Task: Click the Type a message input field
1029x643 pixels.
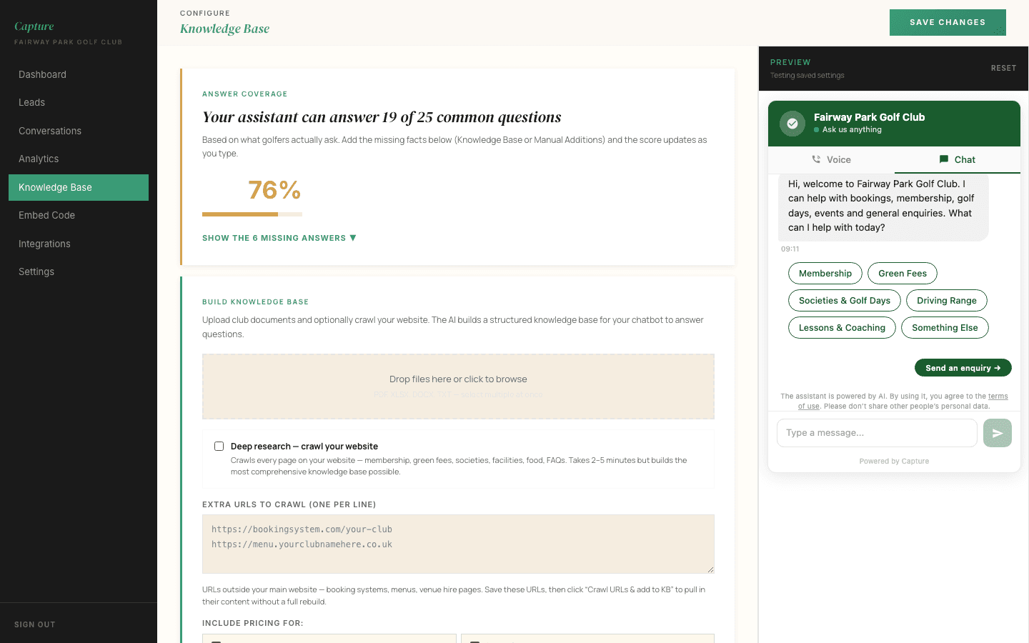Action: coord(877,433)
